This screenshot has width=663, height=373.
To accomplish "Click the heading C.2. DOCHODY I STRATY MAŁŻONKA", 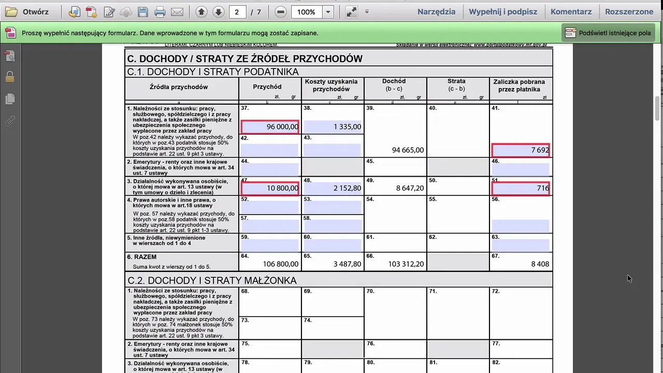I will point(212,280).
